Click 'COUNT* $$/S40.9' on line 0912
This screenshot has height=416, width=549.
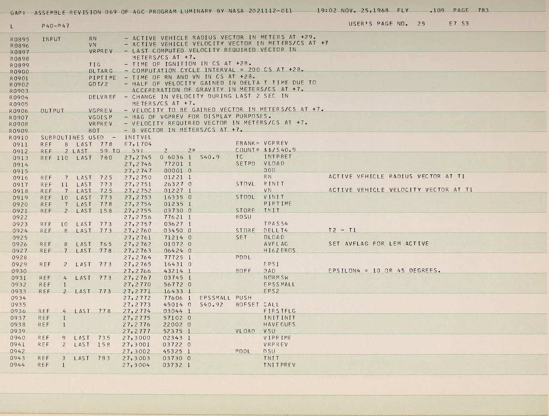tap(265, 150)
